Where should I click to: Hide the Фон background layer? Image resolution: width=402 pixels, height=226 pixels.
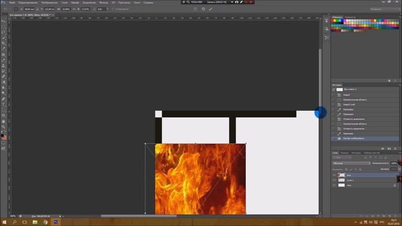334,185
